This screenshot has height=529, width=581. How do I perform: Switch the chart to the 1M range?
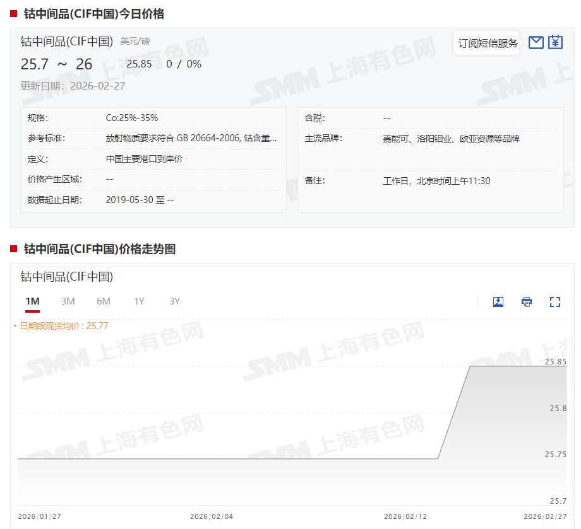pyautogui.click(x=32, y=301)
